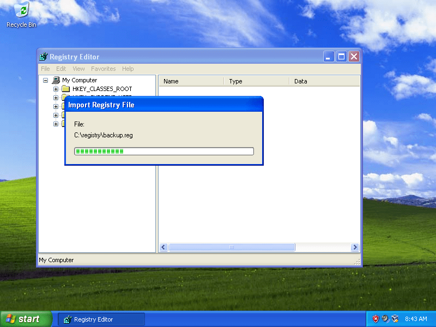Open the Favorites menu

(x=103, y=69)
